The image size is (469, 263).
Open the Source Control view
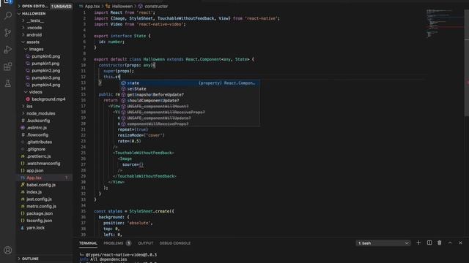(8, 32)
